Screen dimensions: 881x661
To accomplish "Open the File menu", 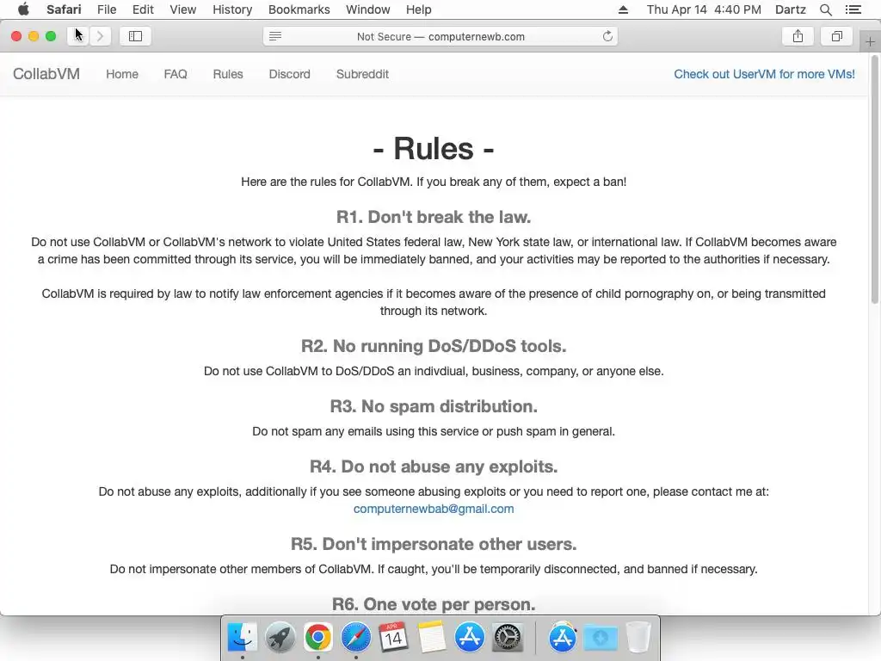I will click(107, 9).
